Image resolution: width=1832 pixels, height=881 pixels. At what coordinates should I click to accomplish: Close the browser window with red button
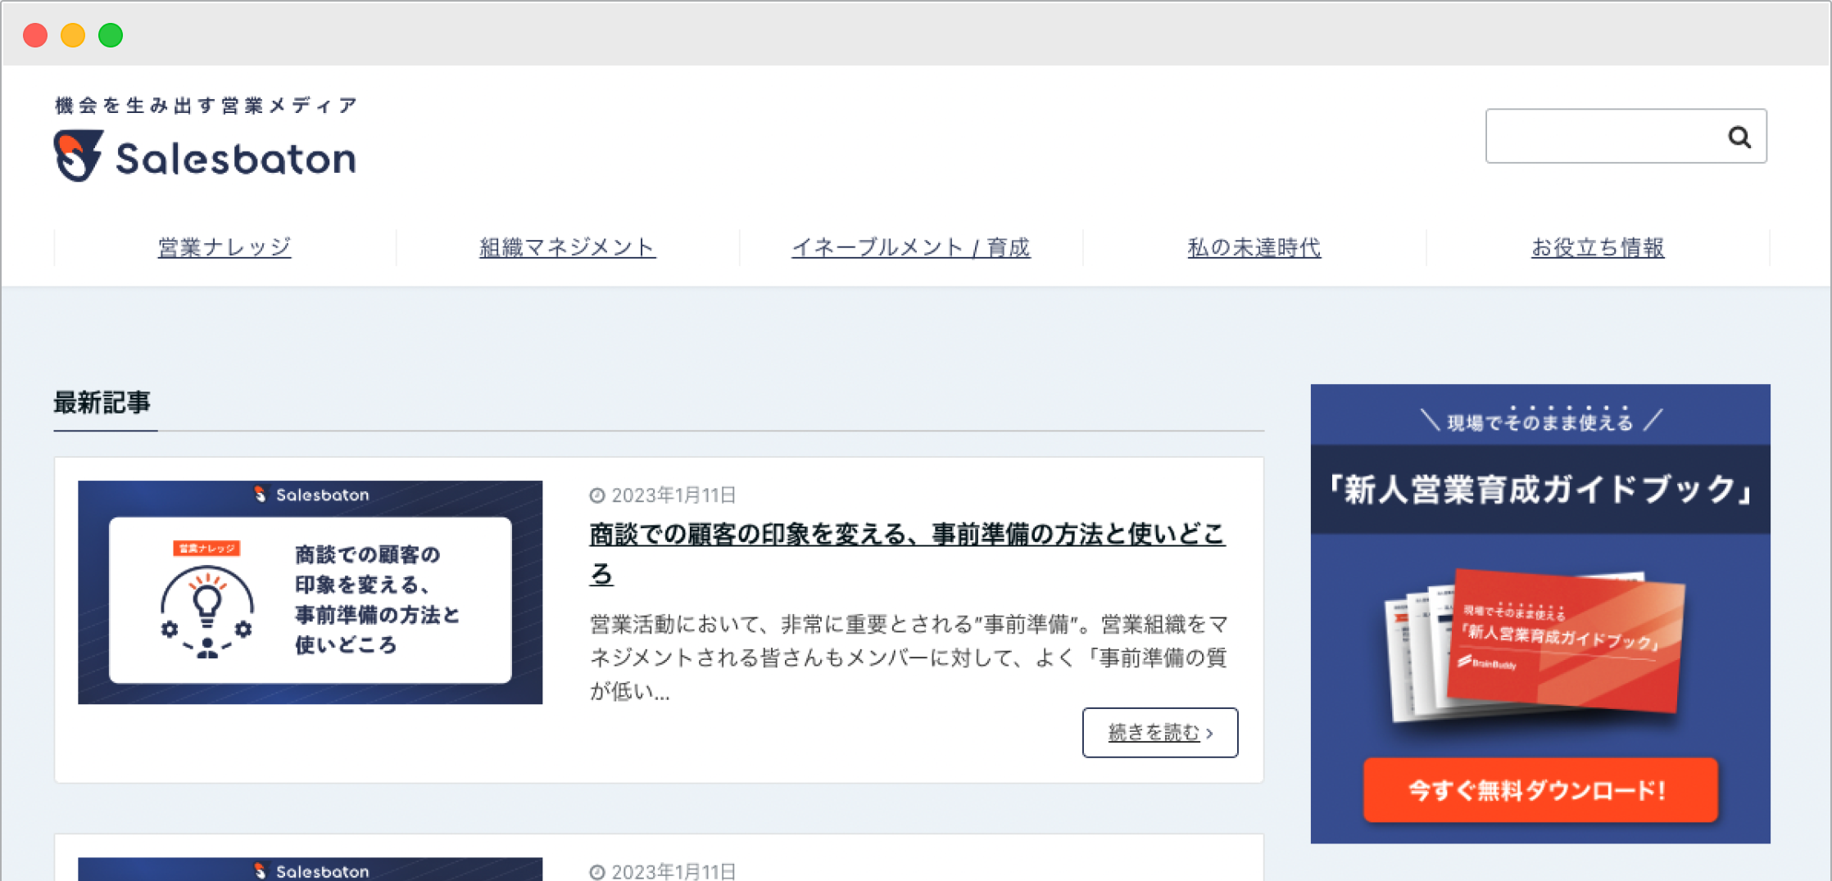pos(35,35)
